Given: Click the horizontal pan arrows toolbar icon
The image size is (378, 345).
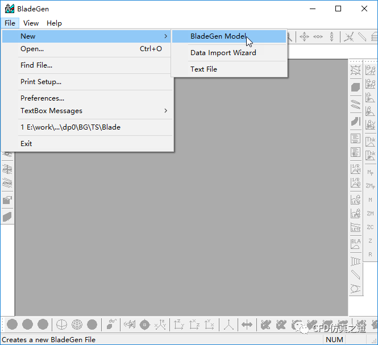Looking at the screenshot, I should (318, 37).
